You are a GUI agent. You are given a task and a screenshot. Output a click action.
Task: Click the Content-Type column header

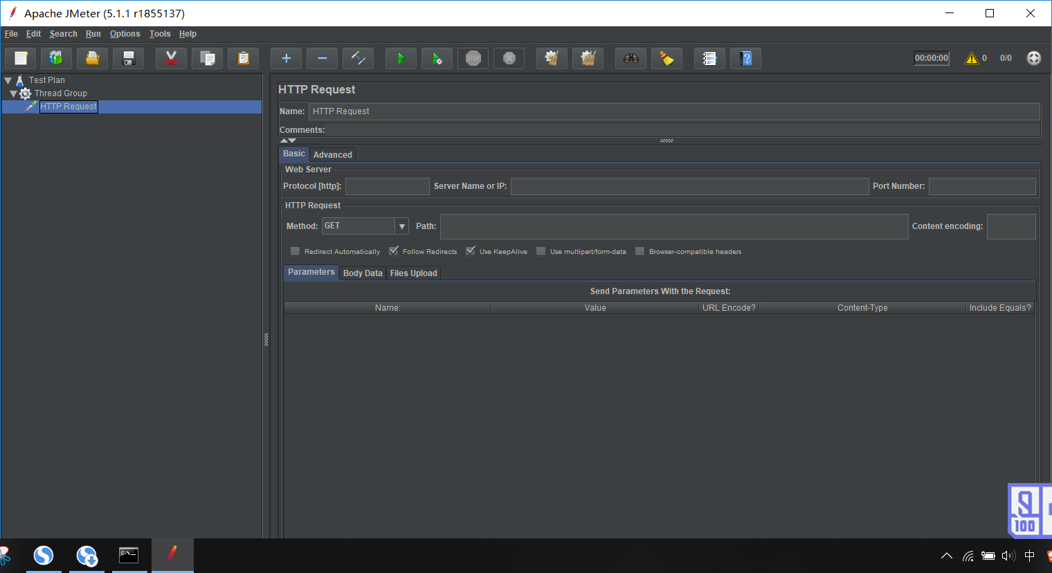862,308
